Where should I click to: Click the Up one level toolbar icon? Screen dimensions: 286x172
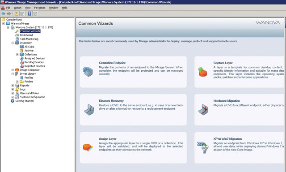point(16,13)
